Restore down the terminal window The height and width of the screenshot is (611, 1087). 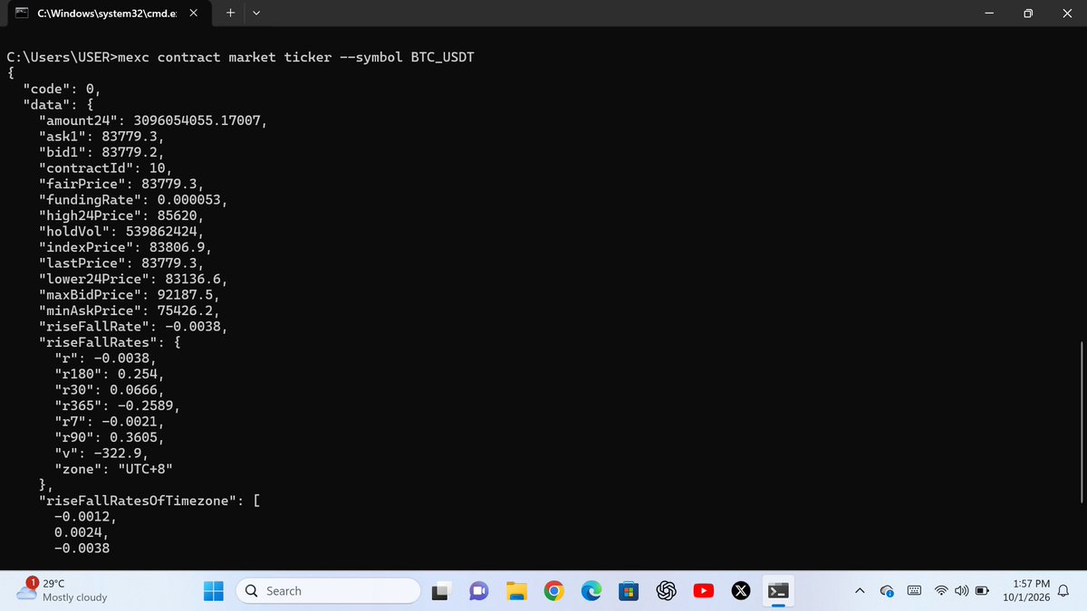click(x=1028, y=14)
